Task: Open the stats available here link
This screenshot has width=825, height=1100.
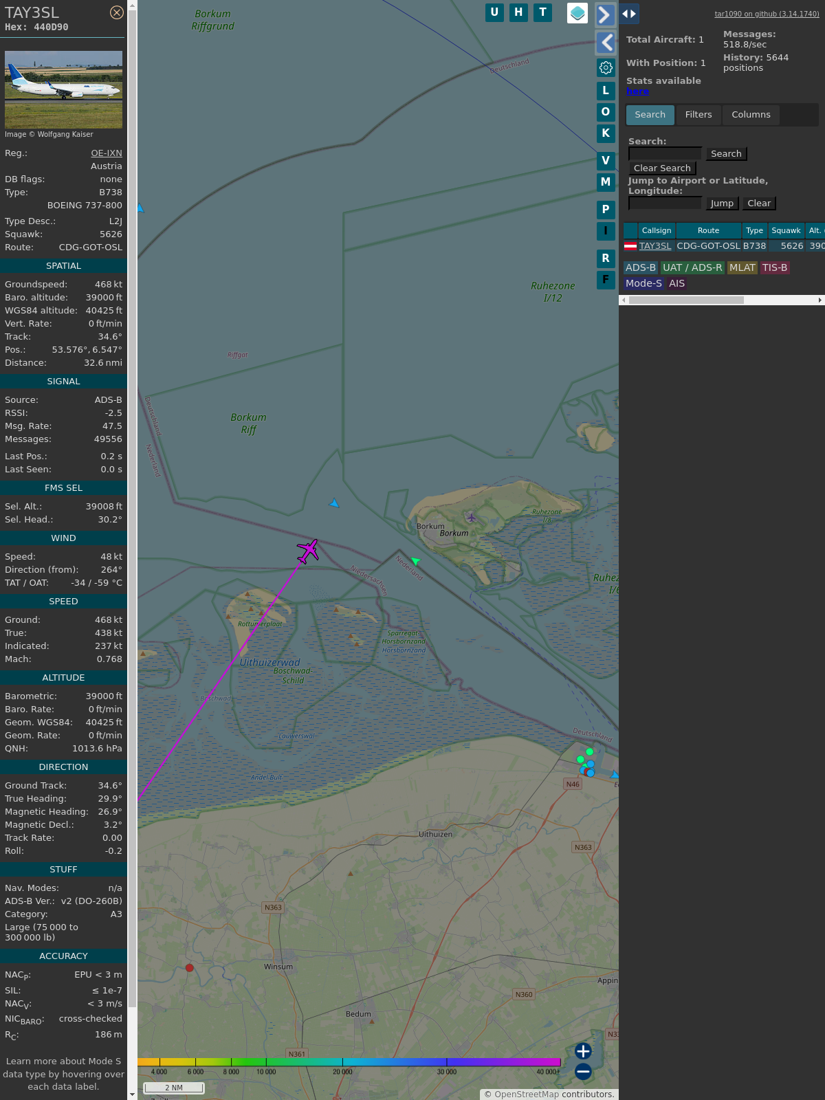Action: 637,91
